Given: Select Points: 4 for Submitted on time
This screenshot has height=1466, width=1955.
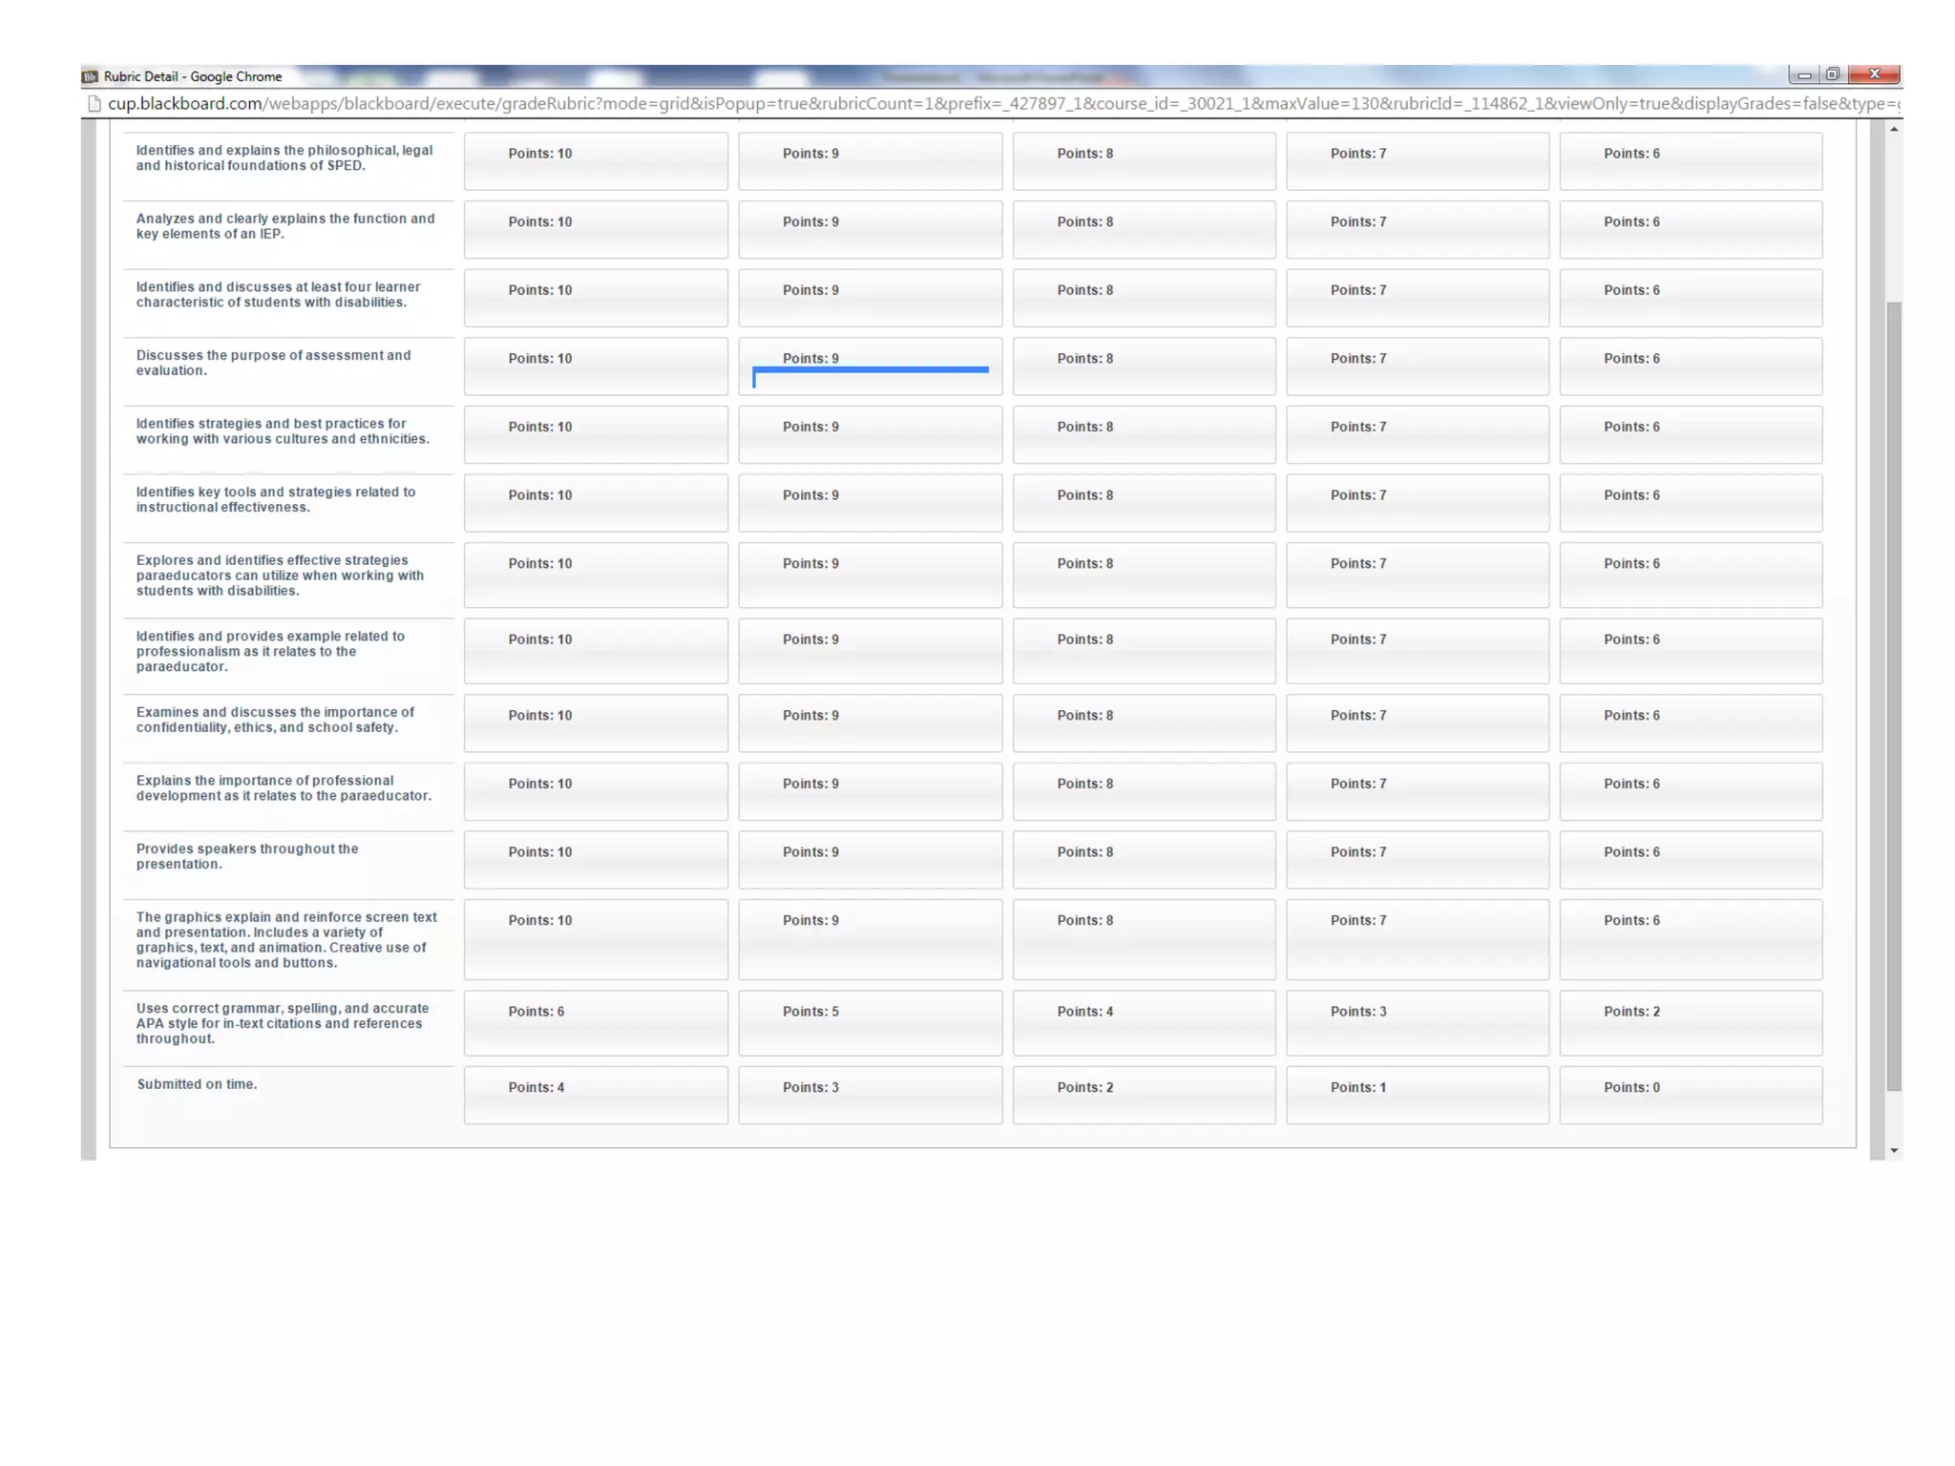Looking at the screenshot, I should 596,1095.
